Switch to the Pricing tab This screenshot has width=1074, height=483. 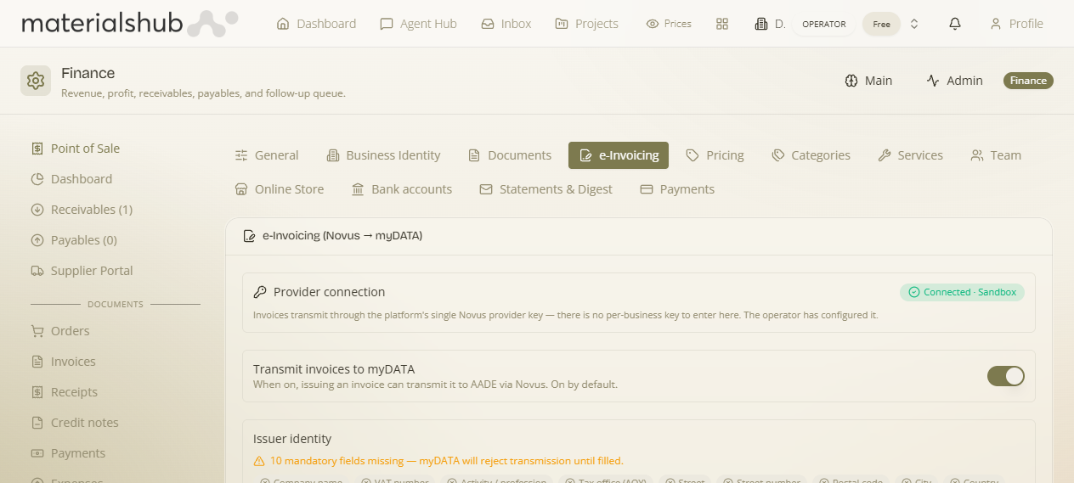click(715, 155)
